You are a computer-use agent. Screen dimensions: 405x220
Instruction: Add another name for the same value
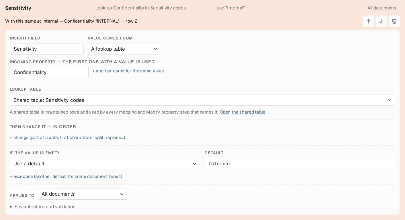128,71
